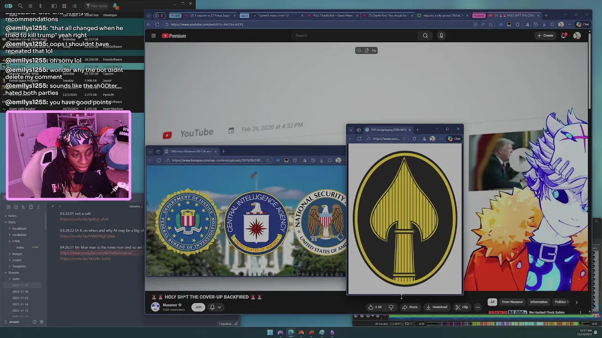Share the video

[410, 307]
